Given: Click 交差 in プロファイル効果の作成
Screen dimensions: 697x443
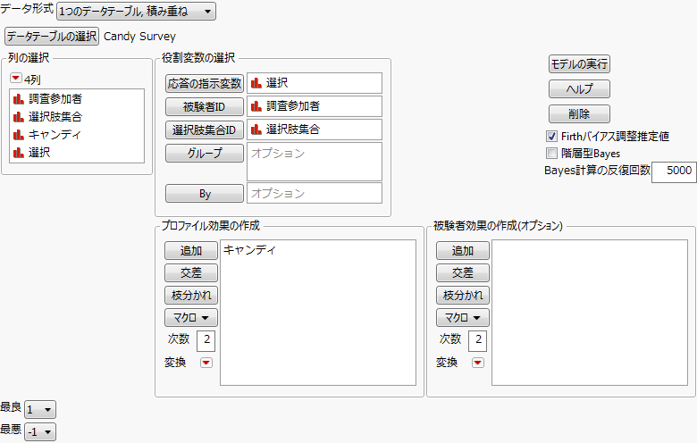Looking at the screenshot, I should click(x=191, y=272).
